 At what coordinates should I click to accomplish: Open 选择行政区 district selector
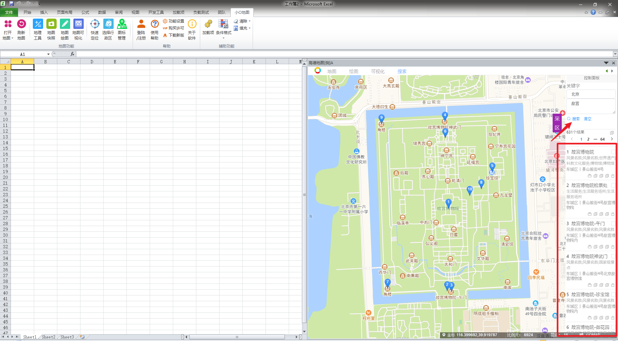pyautogui.click(x=108, y=24)
